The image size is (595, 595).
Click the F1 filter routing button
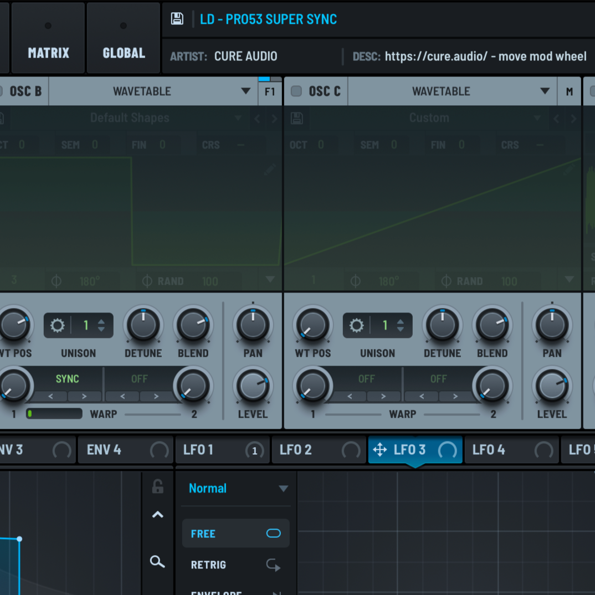tap(270, 92)
